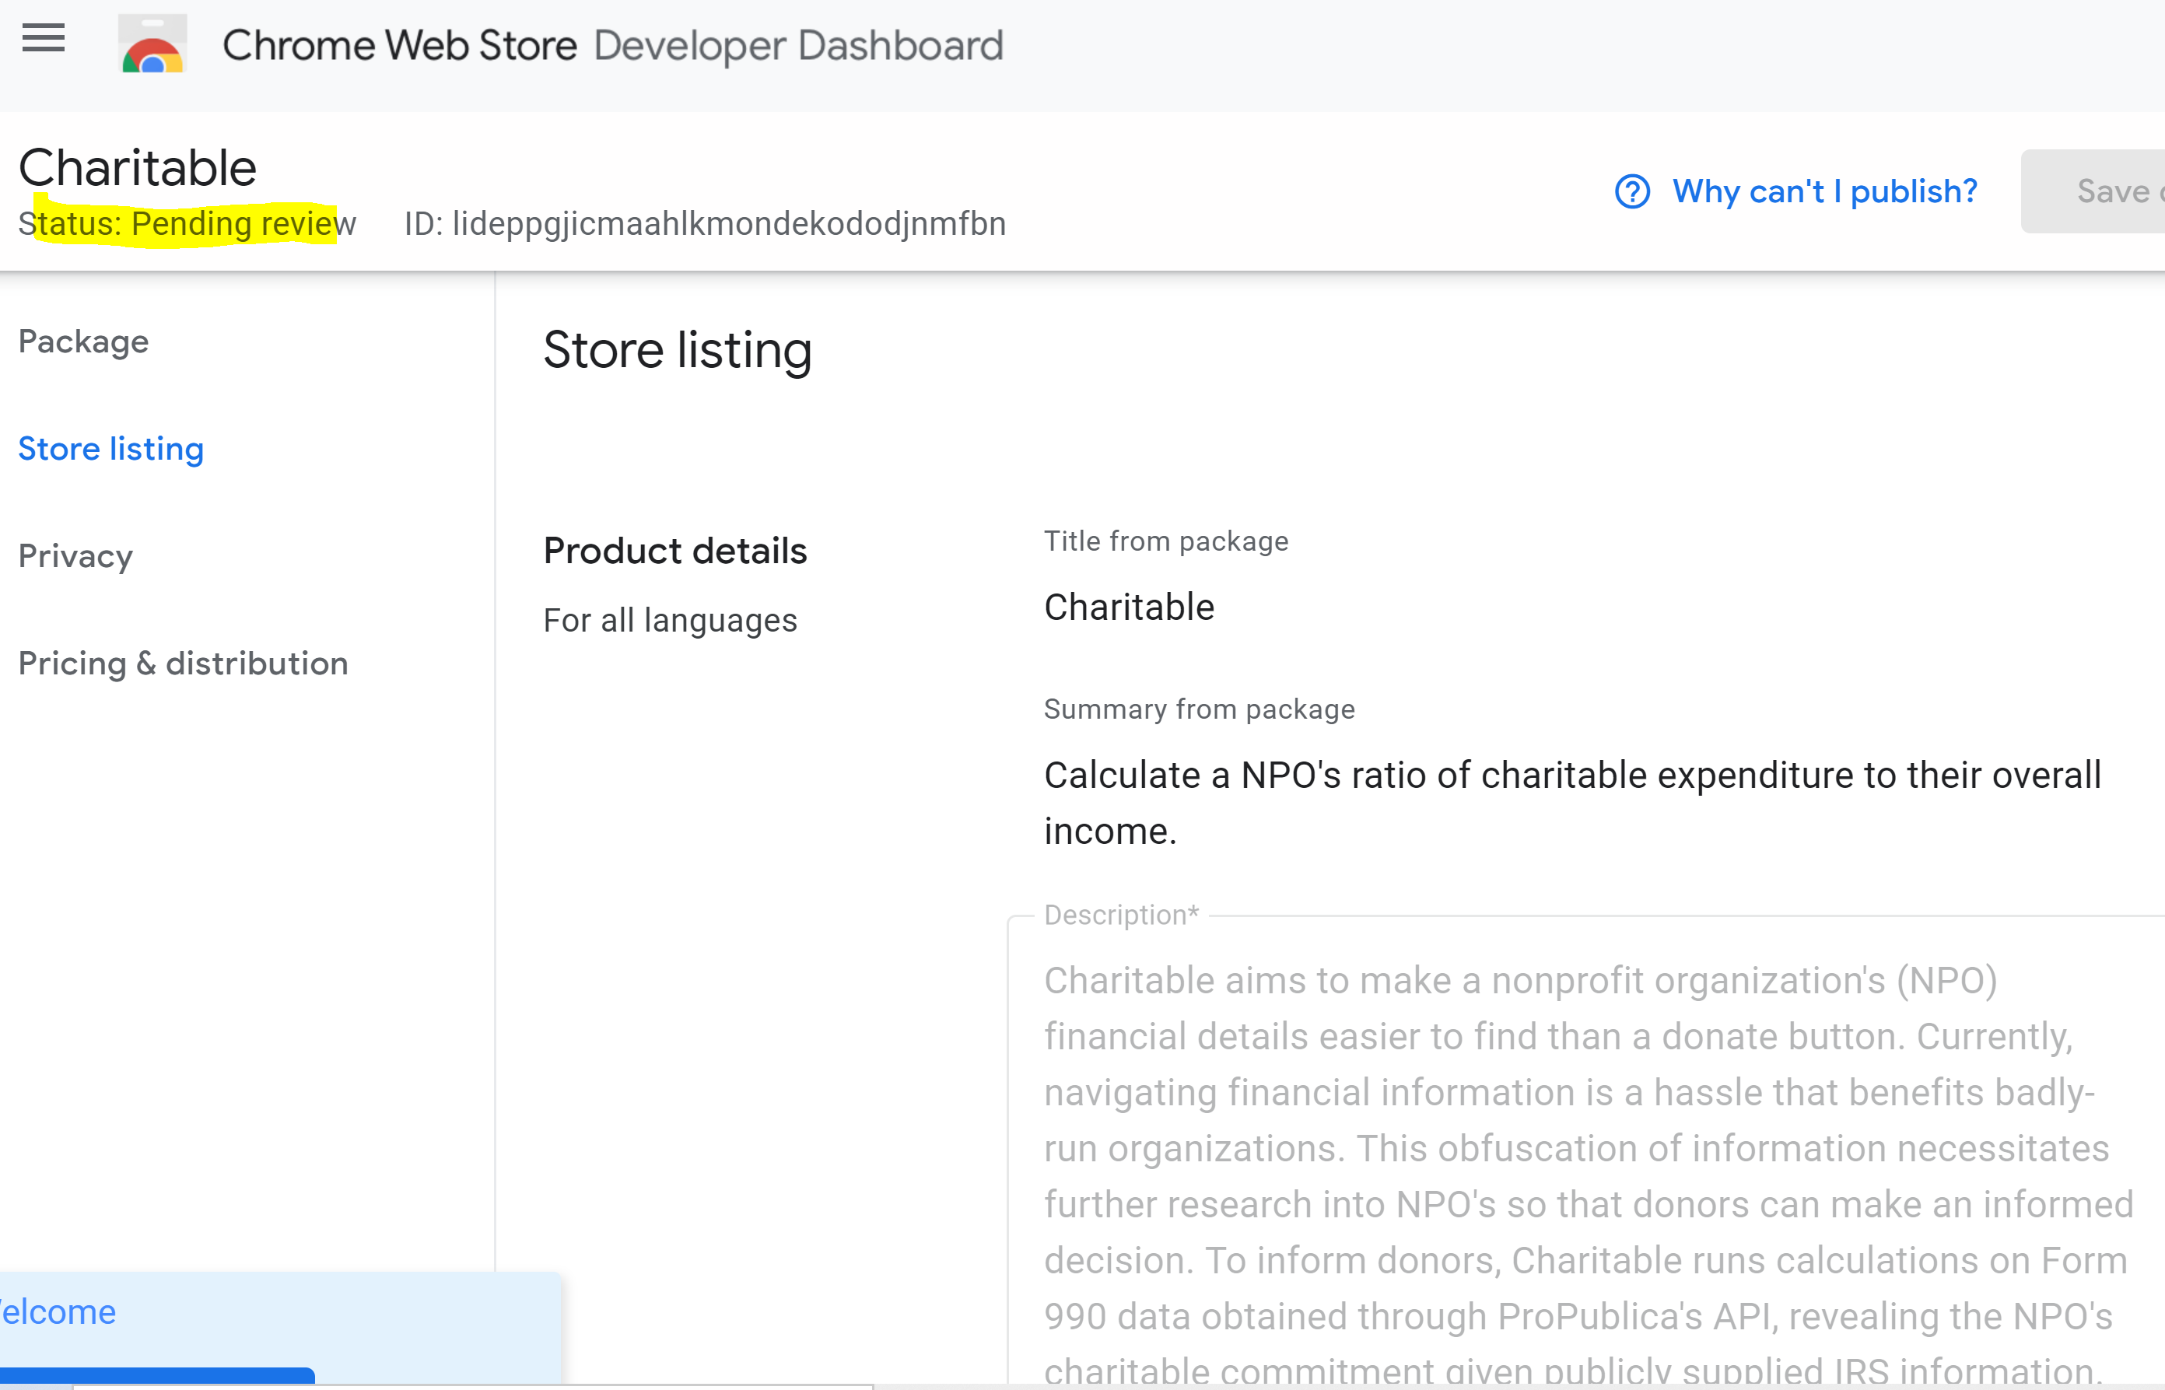Click the Chrome Web Store logo
The image size is (2165, 1390).
152,44
